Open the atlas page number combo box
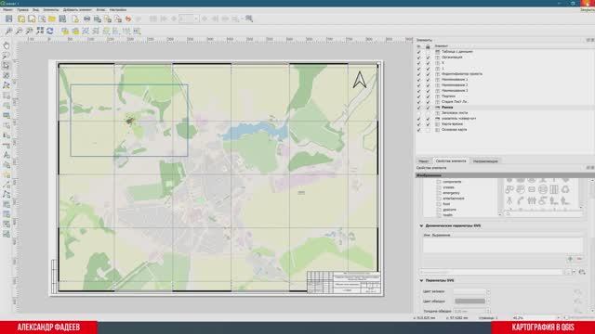The width and height of the screenshot is (595, 334). 189,19
